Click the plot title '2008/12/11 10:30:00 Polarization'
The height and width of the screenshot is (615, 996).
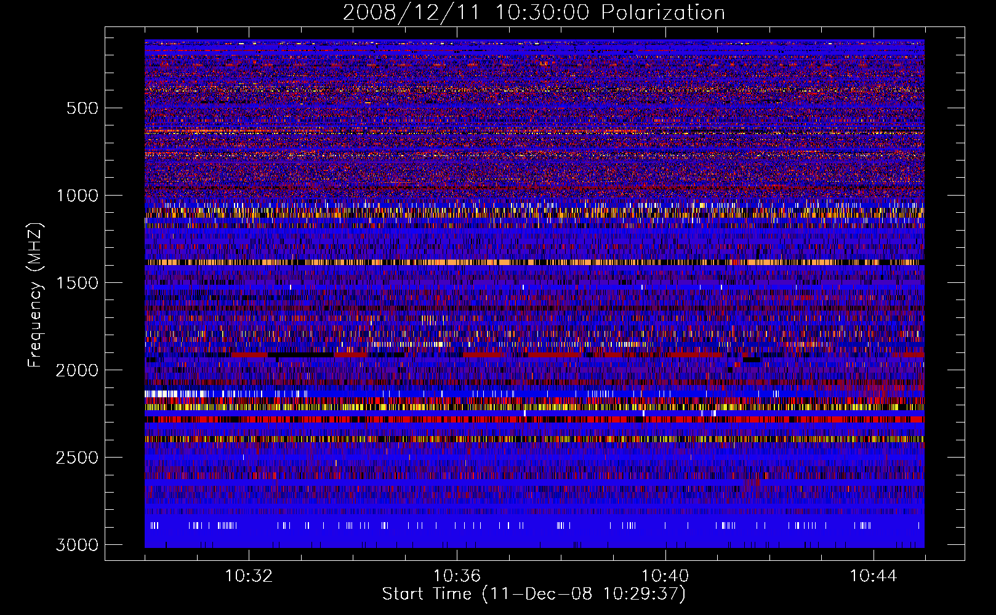[534, 12]
